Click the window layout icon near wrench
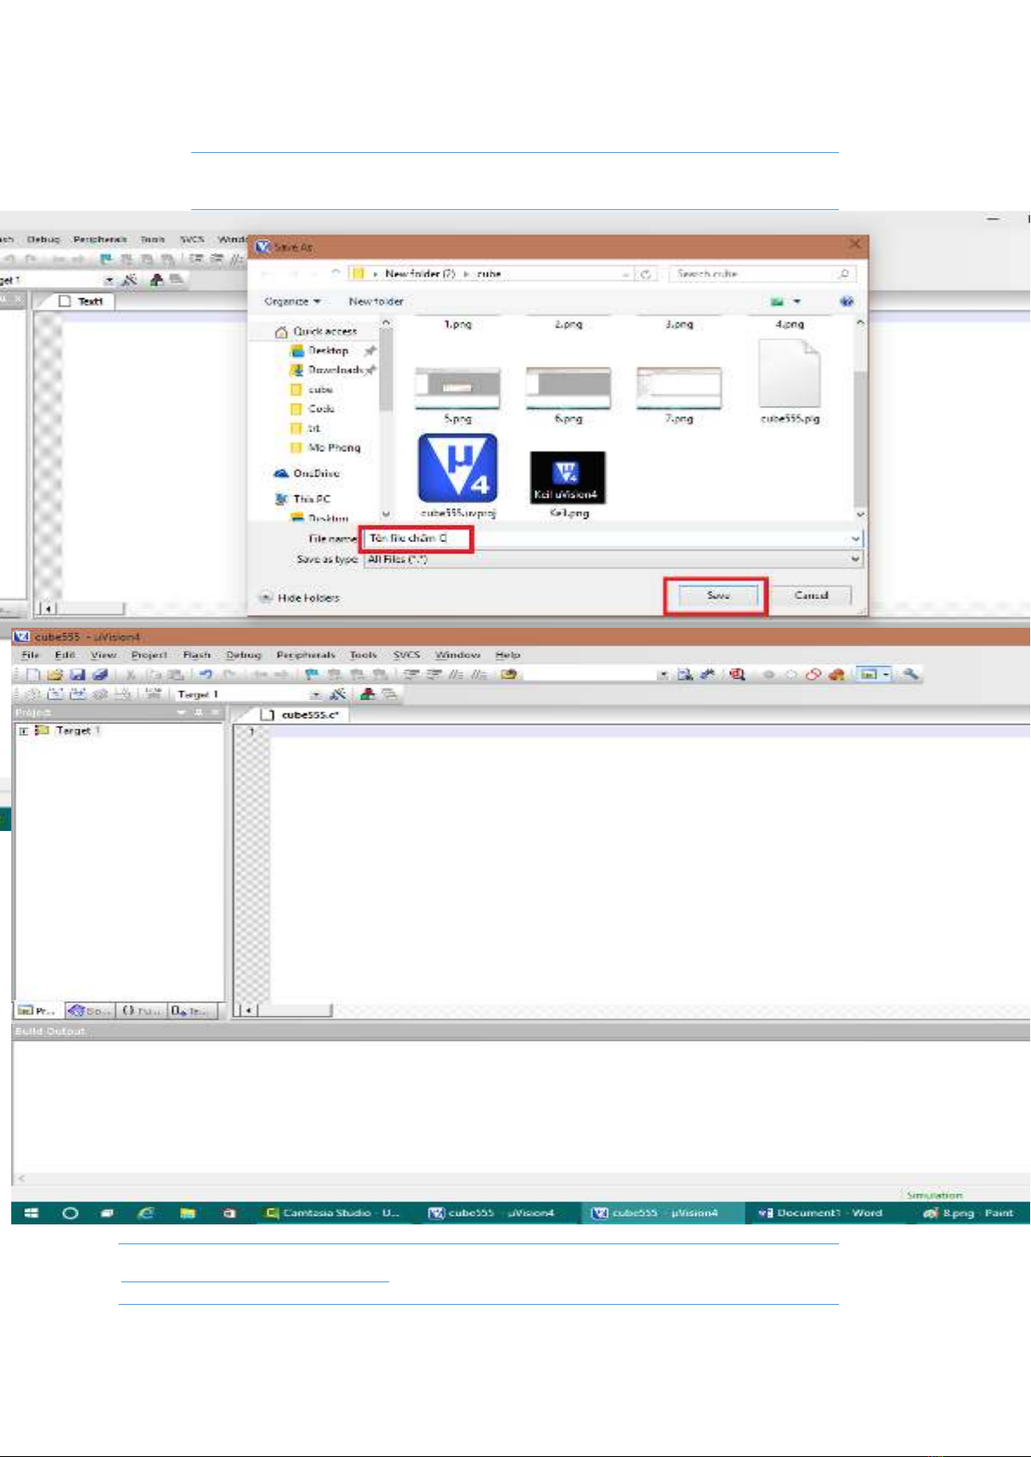Viewport: 1031px width, 1457px height. tap(869, 674)
